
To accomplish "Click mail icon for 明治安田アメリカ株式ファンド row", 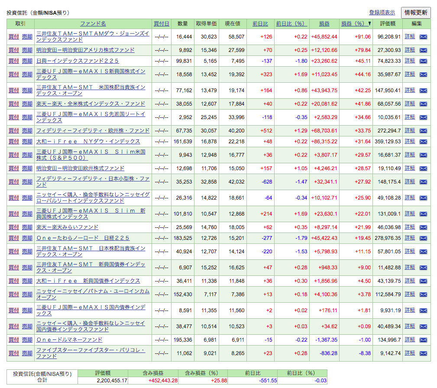I will [423, 50].
